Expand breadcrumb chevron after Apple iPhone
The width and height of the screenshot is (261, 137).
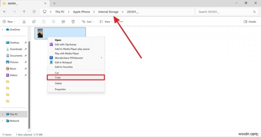coord(94,12)
